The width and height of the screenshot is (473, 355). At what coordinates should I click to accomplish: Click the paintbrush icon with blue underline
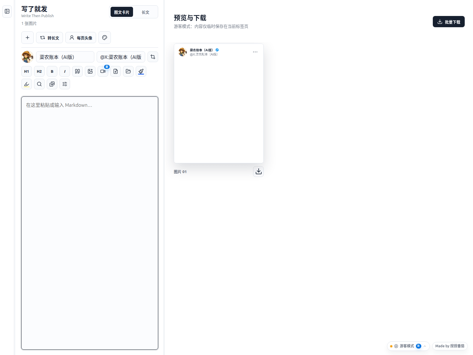click(x=141, y=71)
